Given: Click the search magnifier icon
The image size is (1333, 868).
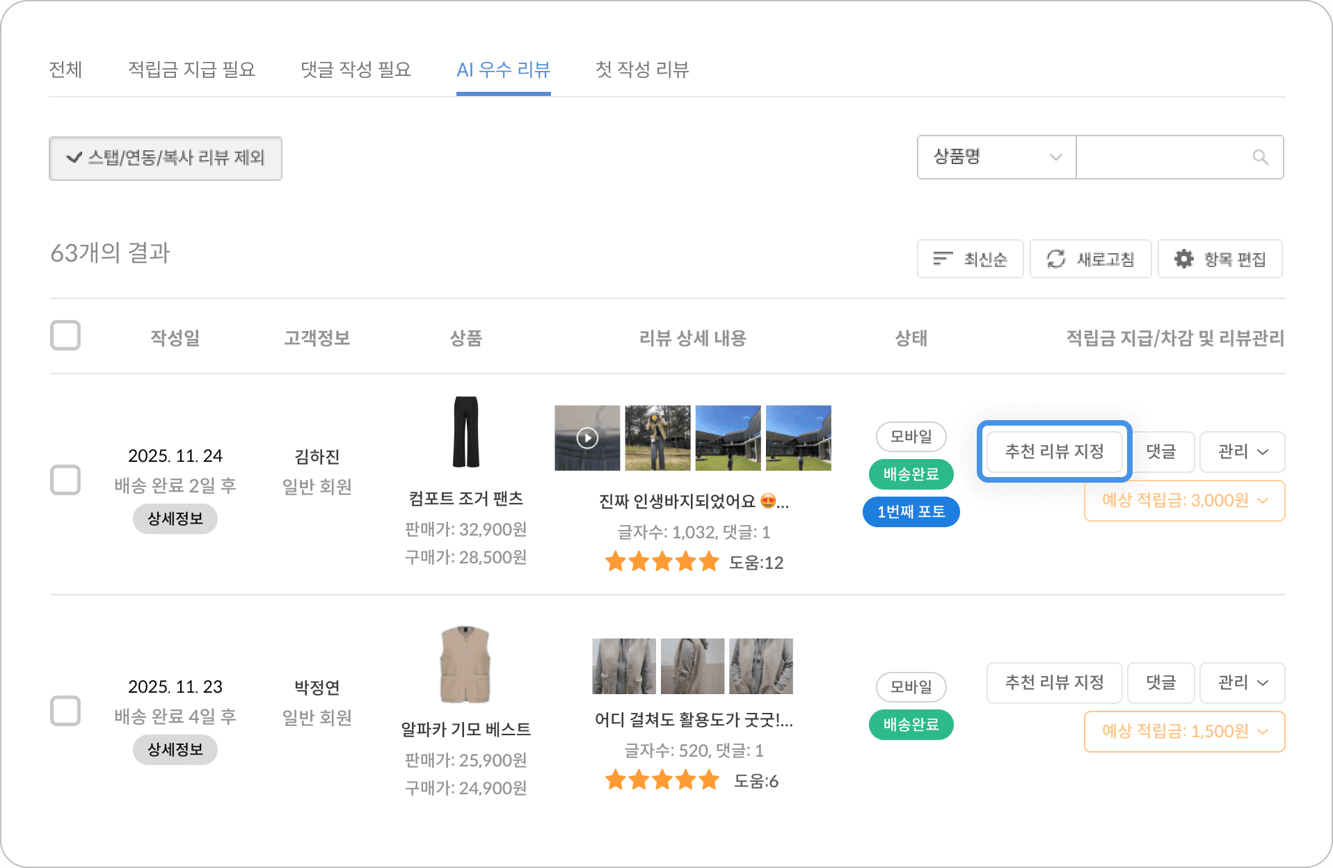Looking at the screenshot, I should point(1259,157).
